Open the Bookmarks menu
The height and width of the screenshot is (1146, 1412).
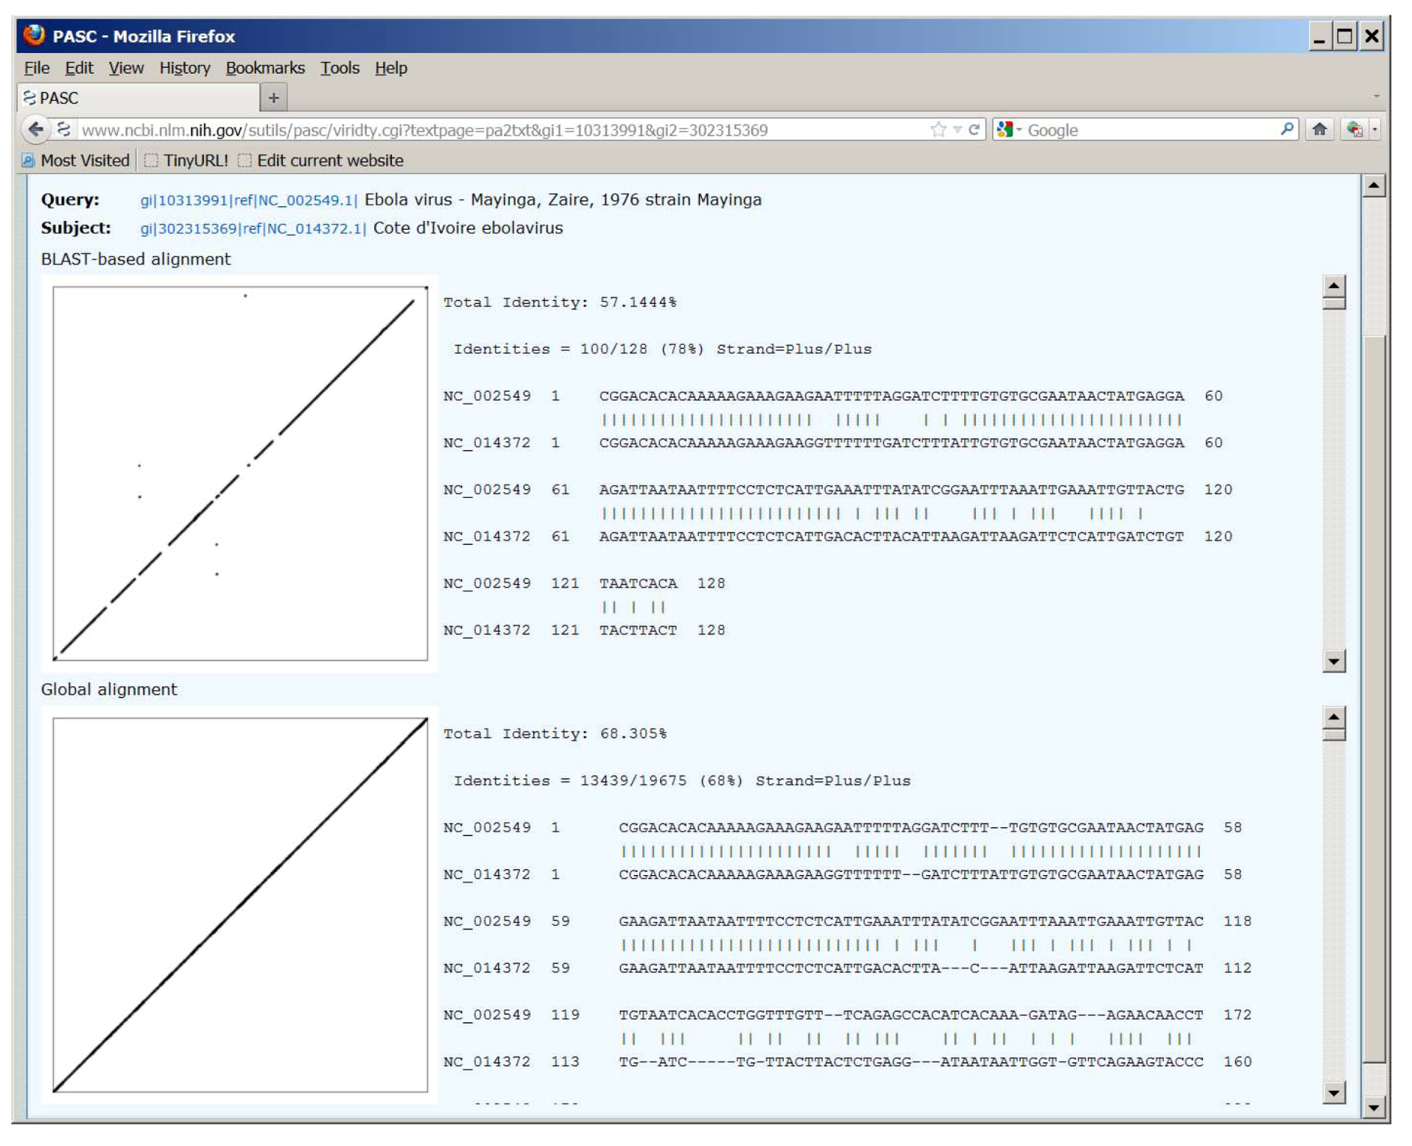click(264, 68)
